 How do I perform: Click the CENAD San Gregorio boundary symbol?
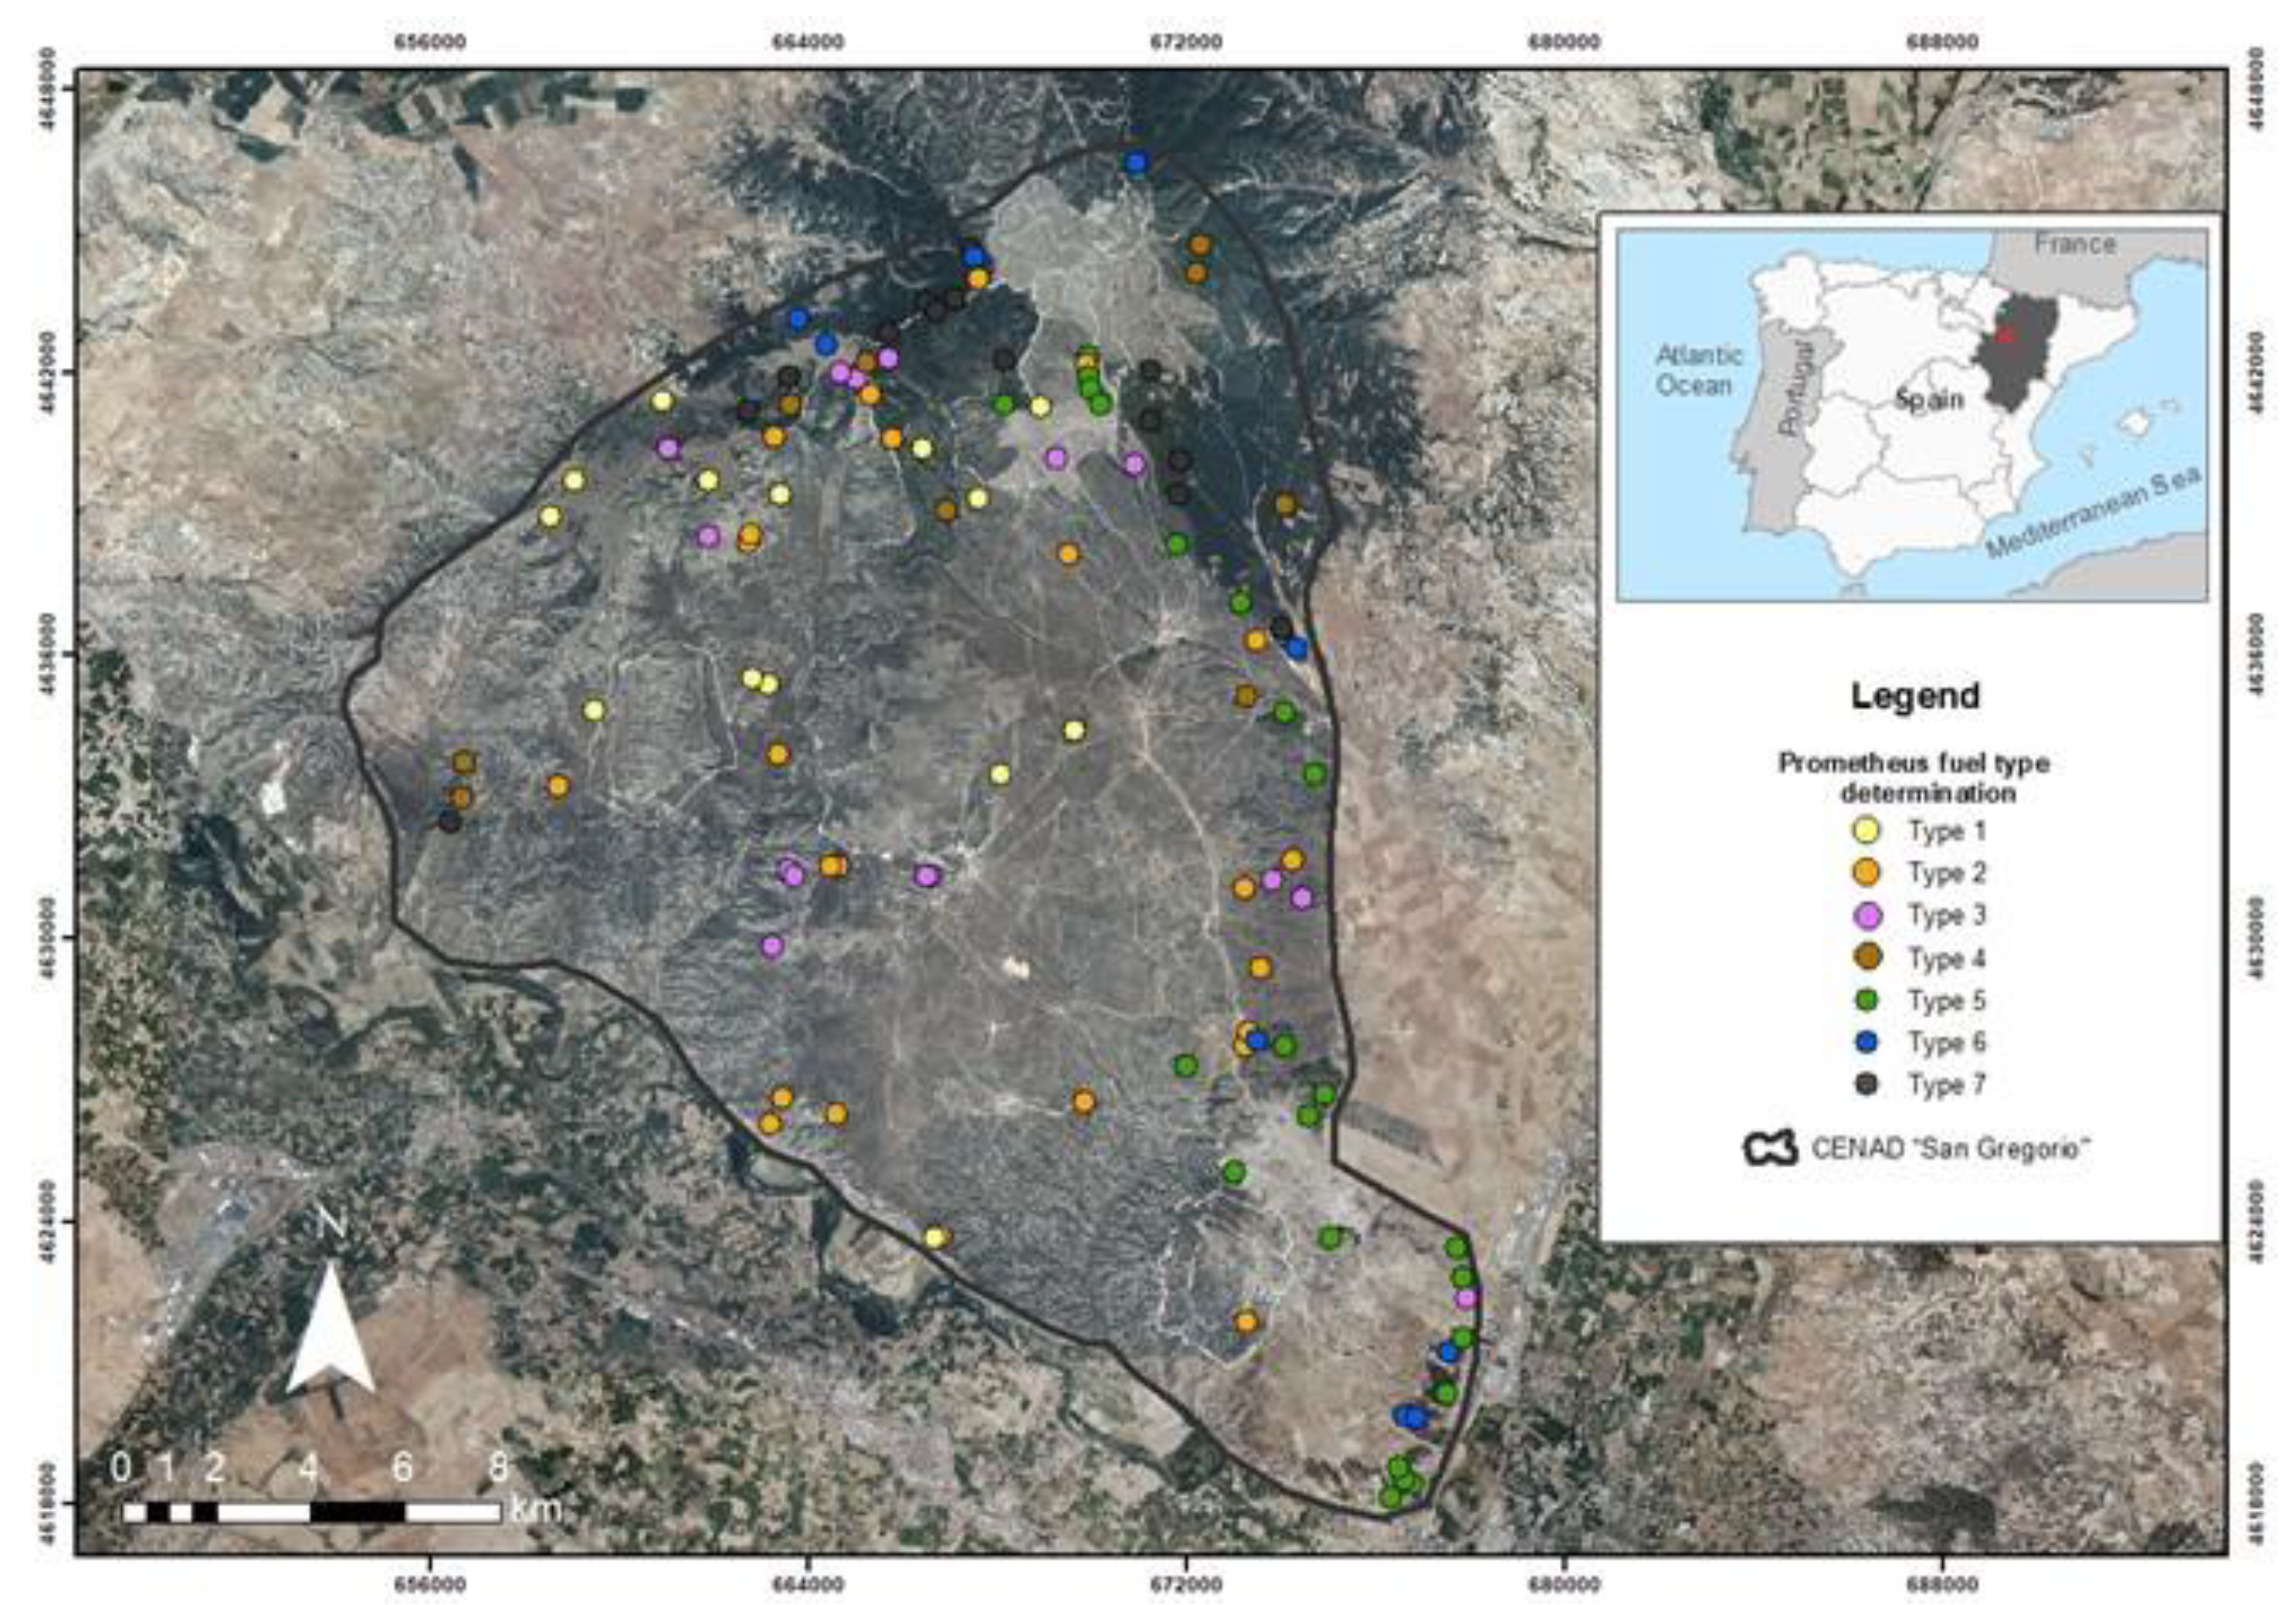pos(1771,1148)
